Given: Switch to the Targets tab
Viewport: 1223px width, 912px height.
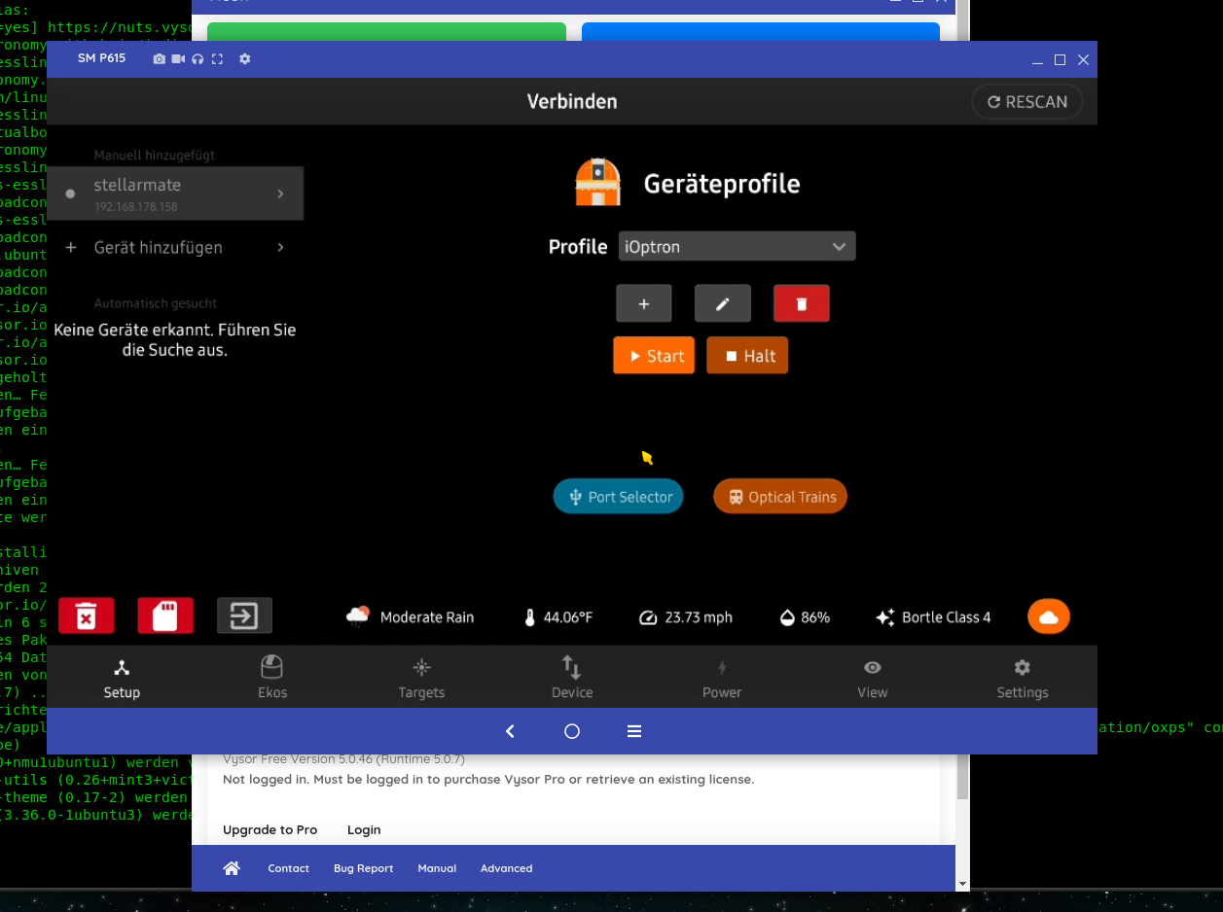Looking at the screenshot, I should (421, 679).
